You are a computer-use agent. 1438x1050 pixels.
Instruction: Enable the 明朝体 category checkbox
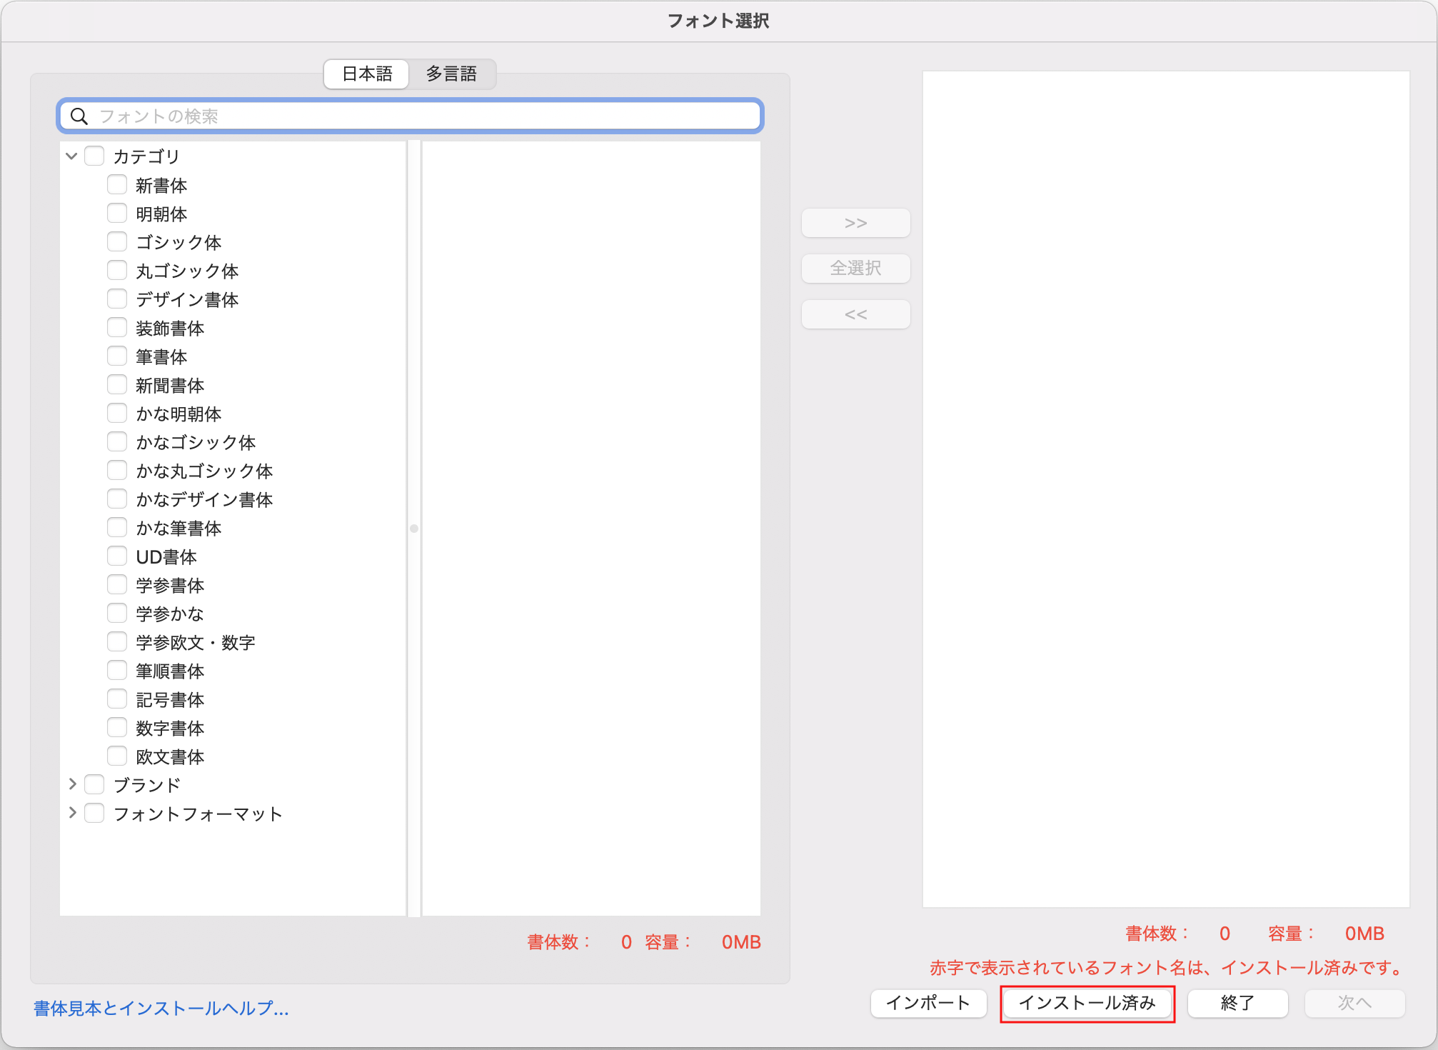(x=117, y=213)
